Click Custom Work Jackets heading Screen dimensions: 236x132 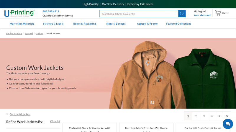35,68
